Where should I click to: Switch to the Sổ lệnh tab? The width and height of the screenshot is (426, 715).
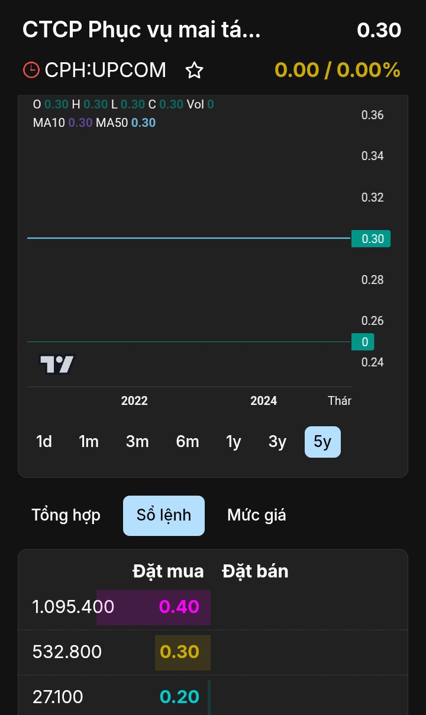pos(164,515)
